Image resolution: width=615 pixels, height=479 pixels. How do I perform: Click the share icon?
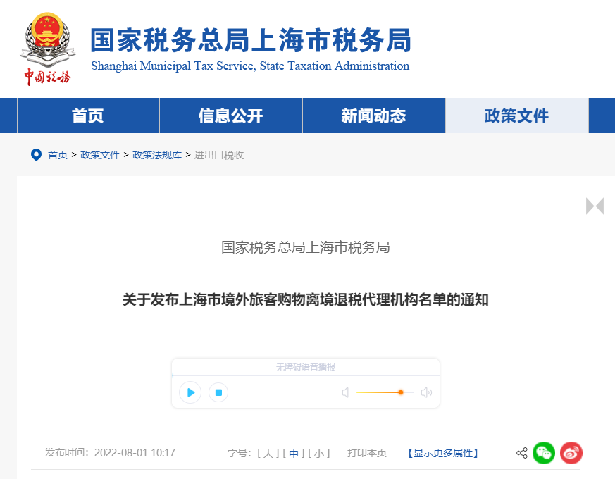point(521,453)
